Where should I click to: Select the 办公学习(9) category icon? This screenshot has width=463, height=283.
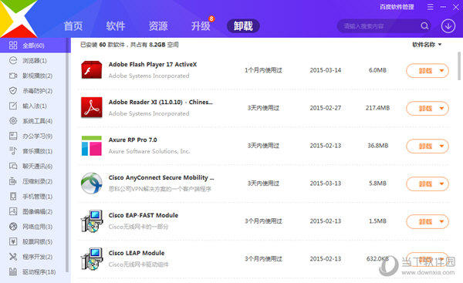pyautogui.click(x=13, y=136)
